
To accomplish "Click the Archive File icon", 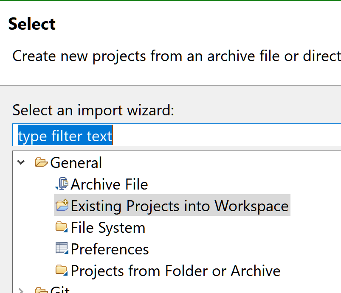I will click(x=62, y=184).
